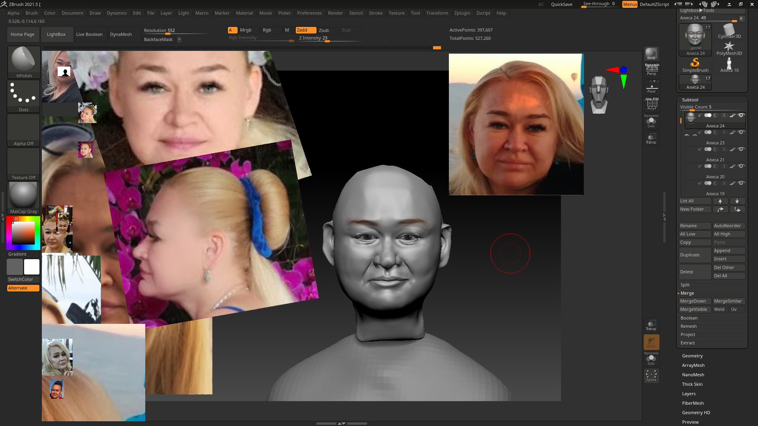The height and width of the screenshot is (426, 758).
Task: Click the SwitchColor button
Action: tap(23, 279)
